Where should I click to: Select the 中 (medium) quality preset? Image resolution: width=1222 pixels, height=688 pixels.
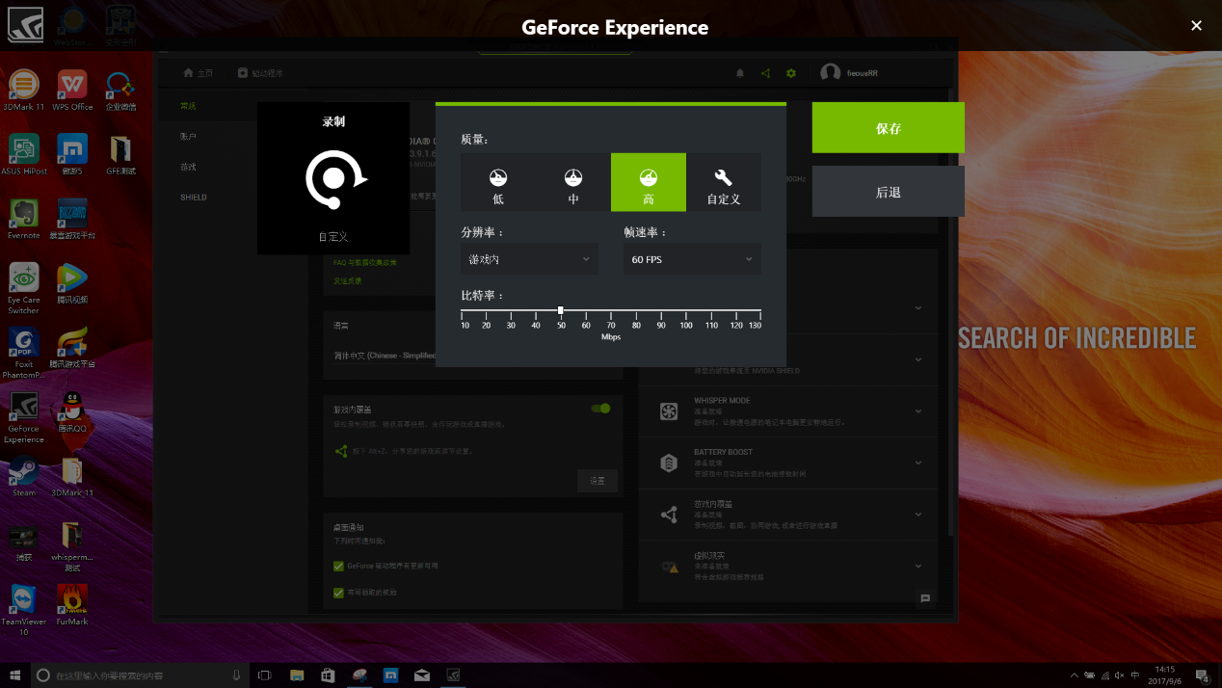573,182
